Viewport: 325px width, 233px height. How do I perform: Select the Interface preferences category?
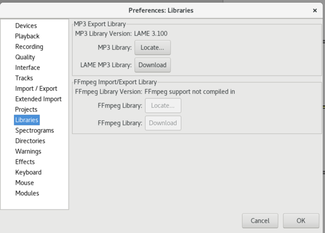click(28, 68)
